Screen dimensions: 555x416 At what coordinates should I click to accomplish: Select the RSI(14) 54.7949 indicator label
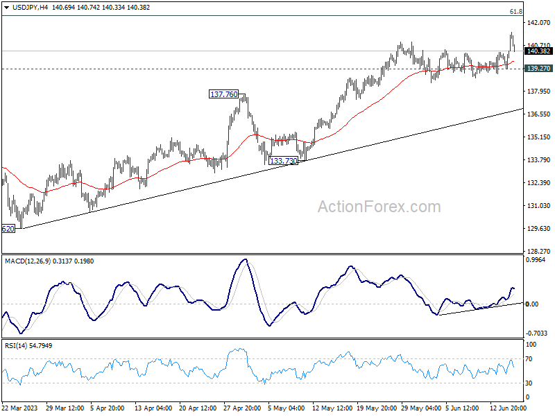tap(28, 345)
